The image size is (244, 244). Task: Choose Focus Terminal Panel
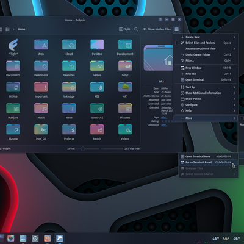[209, 162]
